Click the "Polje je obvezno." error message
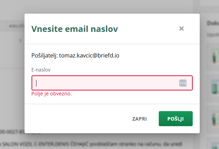Image resolution: width=219 pixels, height=149 pixels. point(52,94)
